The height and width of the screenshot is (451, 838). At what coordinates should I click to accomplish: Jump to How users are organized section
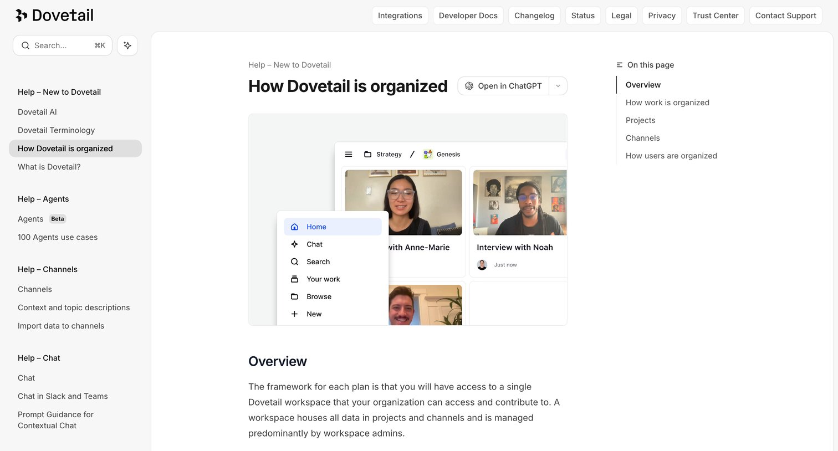(671, 156)
